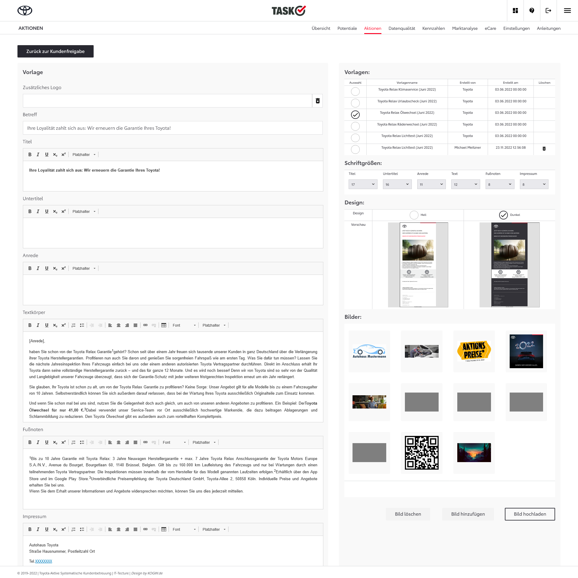Select the QR code image thumbnail

(421, 452)
